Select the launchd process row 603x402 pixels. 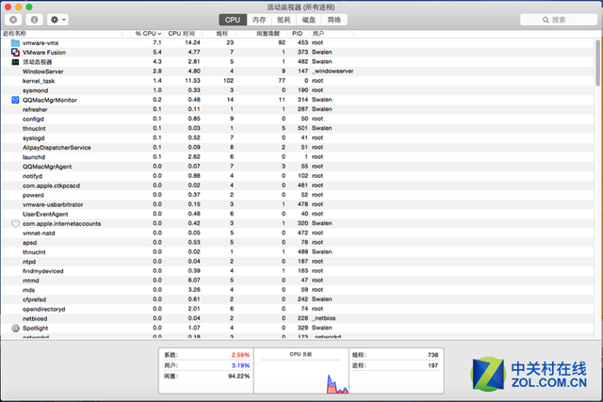[298, 157]
